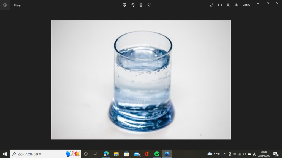Add photo to favorites with heart icon
This screenshot has width=282, height=158.
pyautogui.click(x=149, y=5)
